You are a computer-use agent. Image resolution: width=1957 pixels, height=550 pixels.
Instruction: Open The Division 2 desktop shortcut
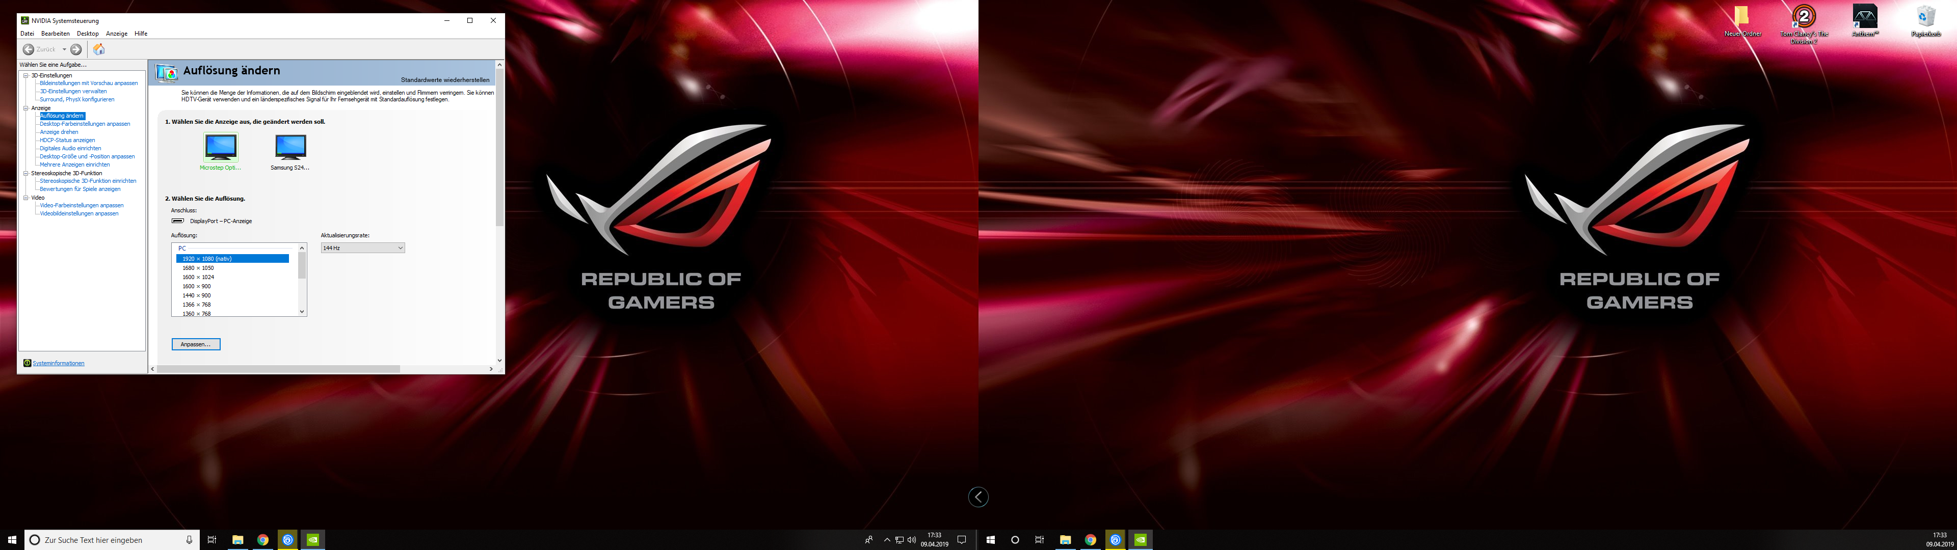point(1804,17)
